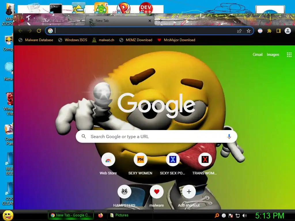Open MEMZ Download bookmark
Image resolution: width=295 pixels, height=221 pixels.
pyautogui.click(x=136, y=40)
